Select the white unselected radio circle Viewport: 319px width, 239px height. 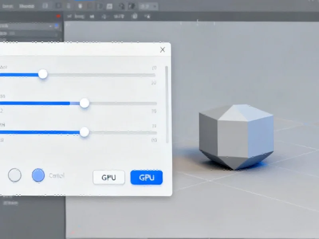point(15,175)
